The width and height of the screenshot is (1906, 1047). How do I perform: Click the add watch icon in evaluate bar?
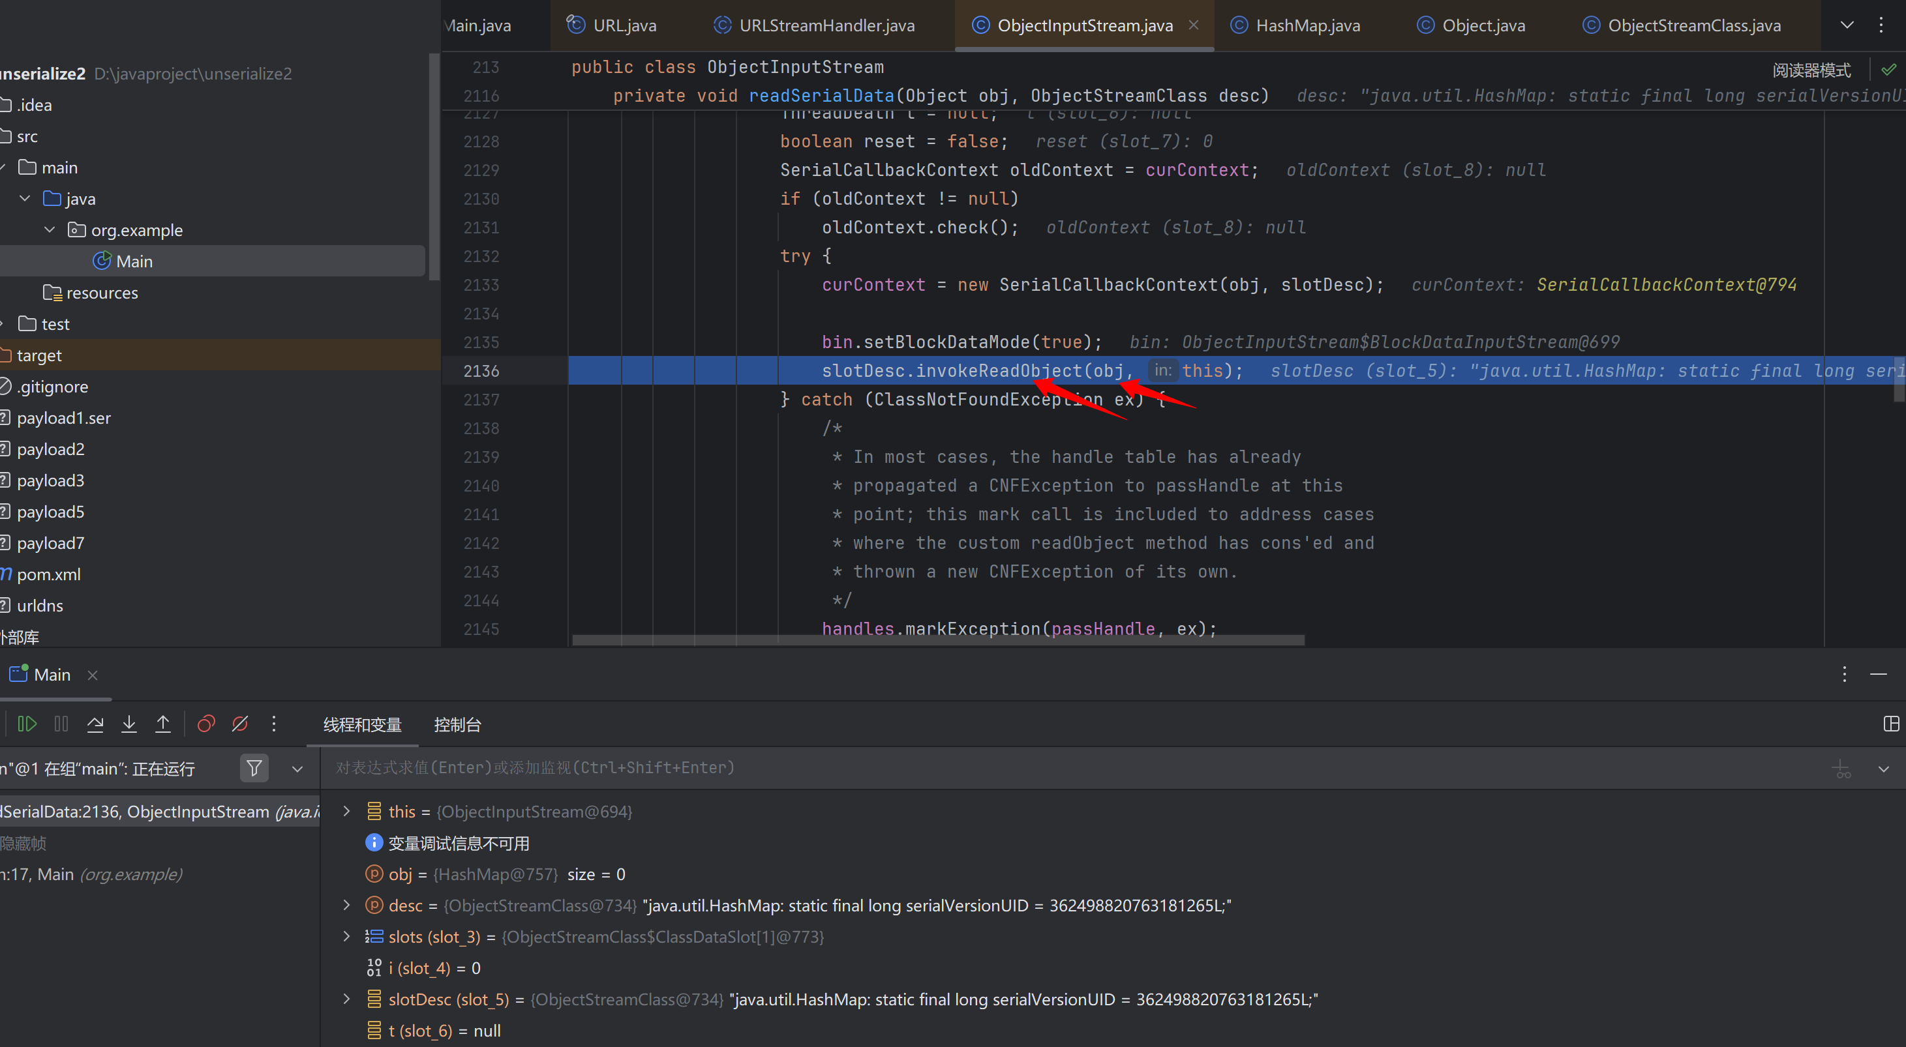click(x=1841, y=769)
